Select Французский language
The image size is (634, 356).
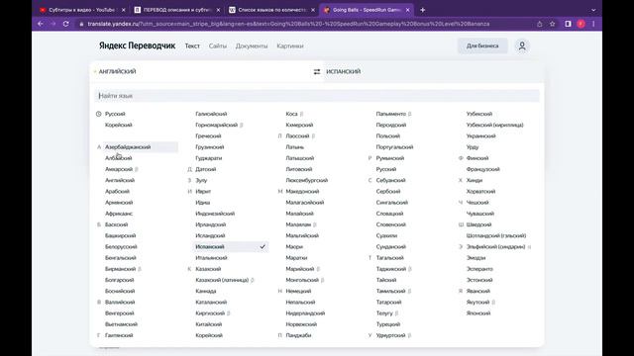tap(482, 169)
